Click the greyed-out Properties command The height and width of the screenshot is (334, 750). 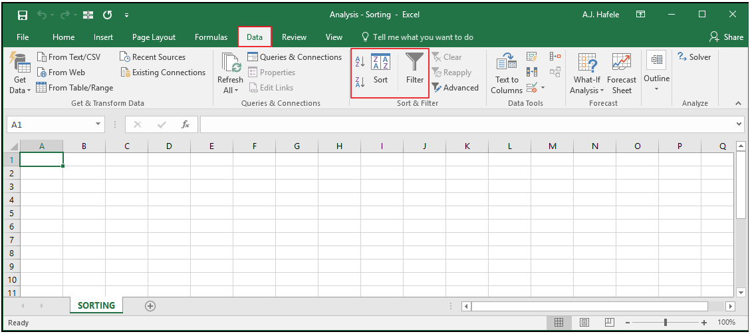click(x=272, y=73)
